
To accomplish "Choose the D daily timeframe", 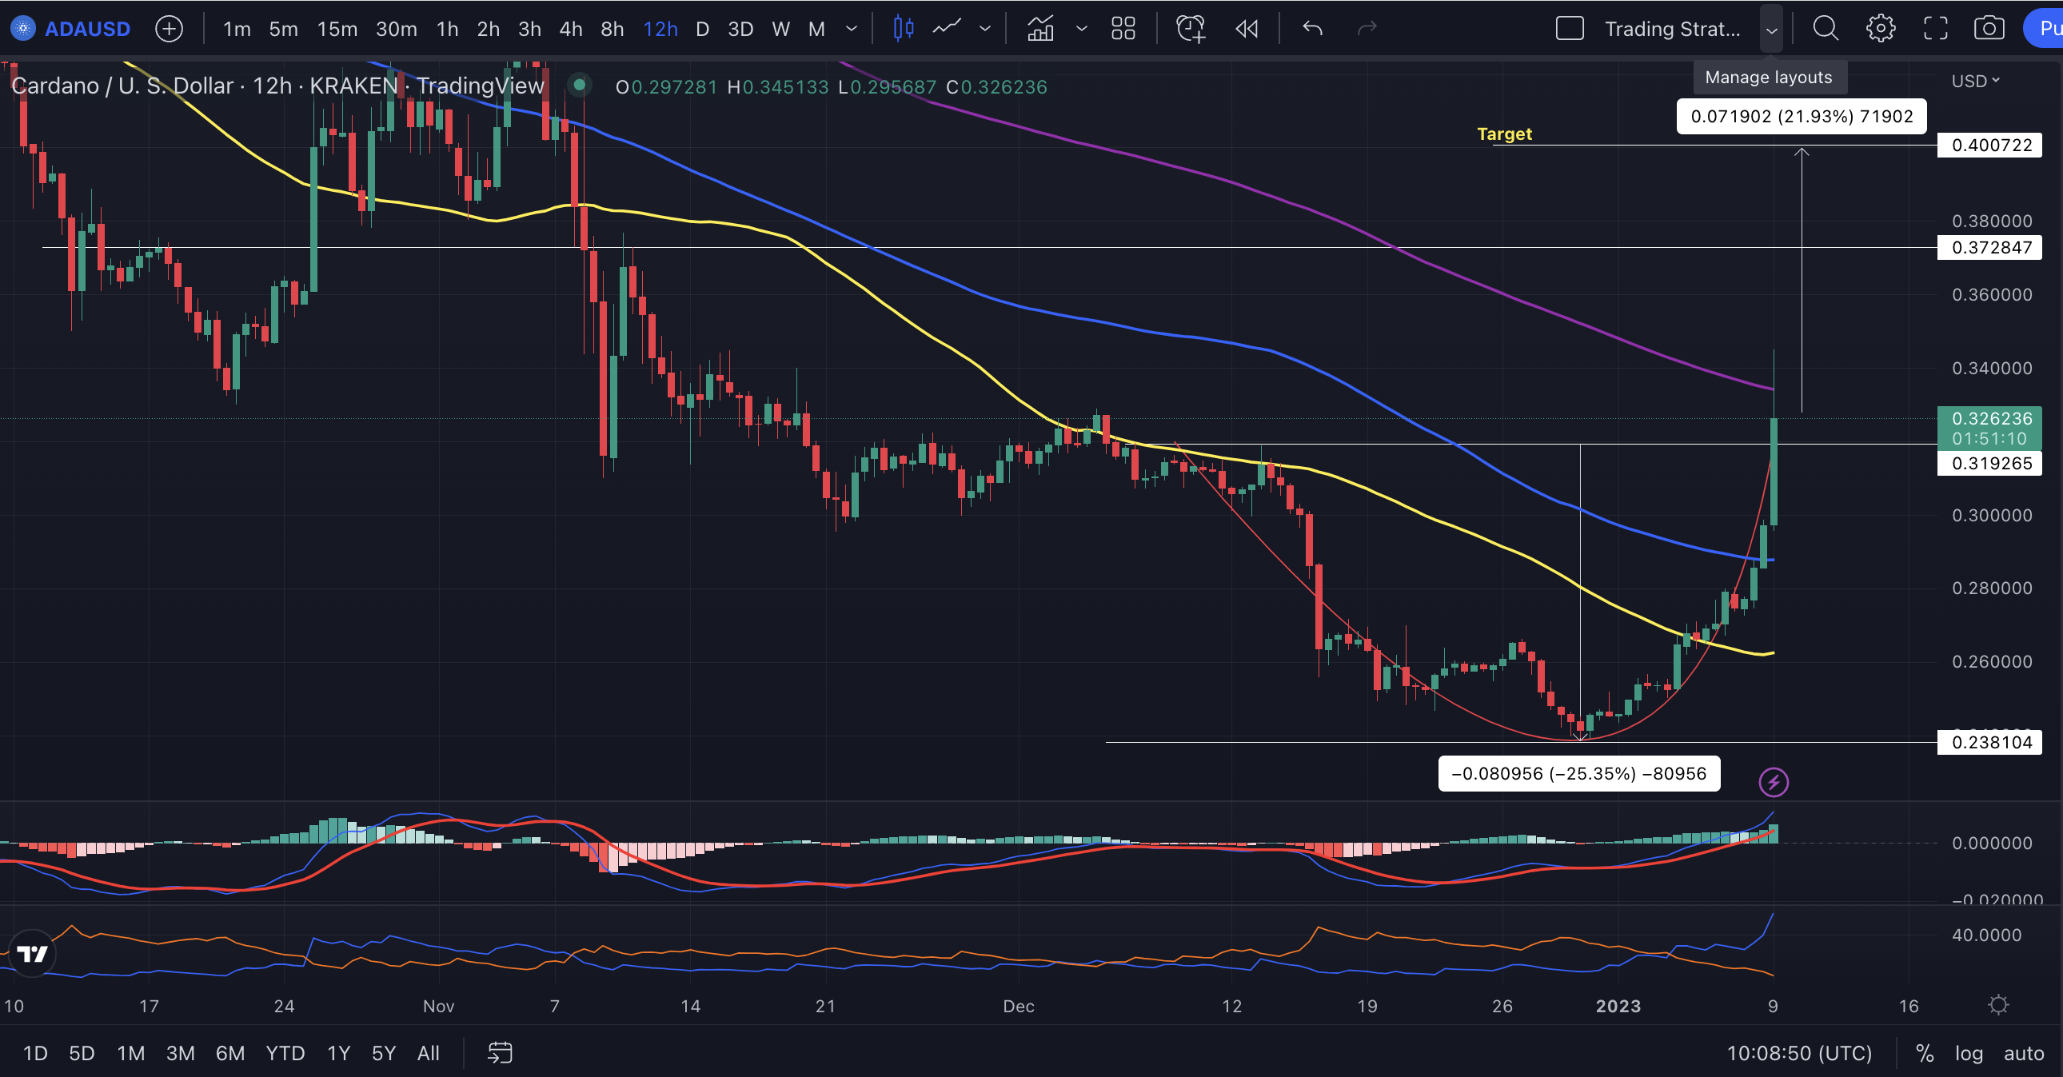I will coord(702,29).
